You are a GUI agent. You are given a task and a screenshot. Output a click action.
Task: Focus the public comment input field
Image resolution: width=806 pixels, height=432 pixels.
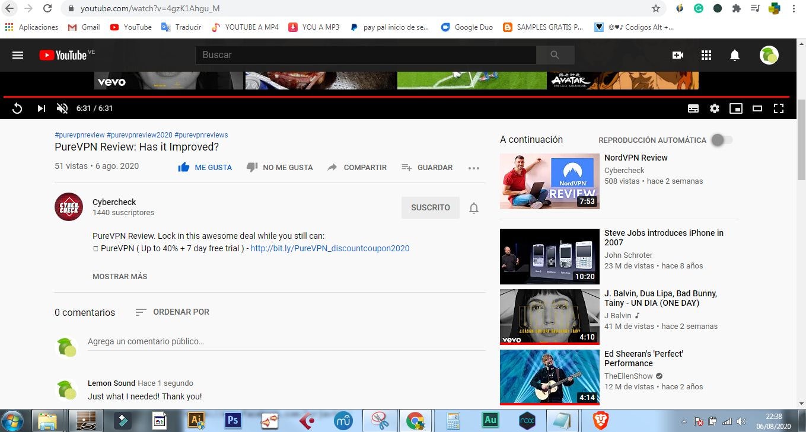(x=286, y=342)
